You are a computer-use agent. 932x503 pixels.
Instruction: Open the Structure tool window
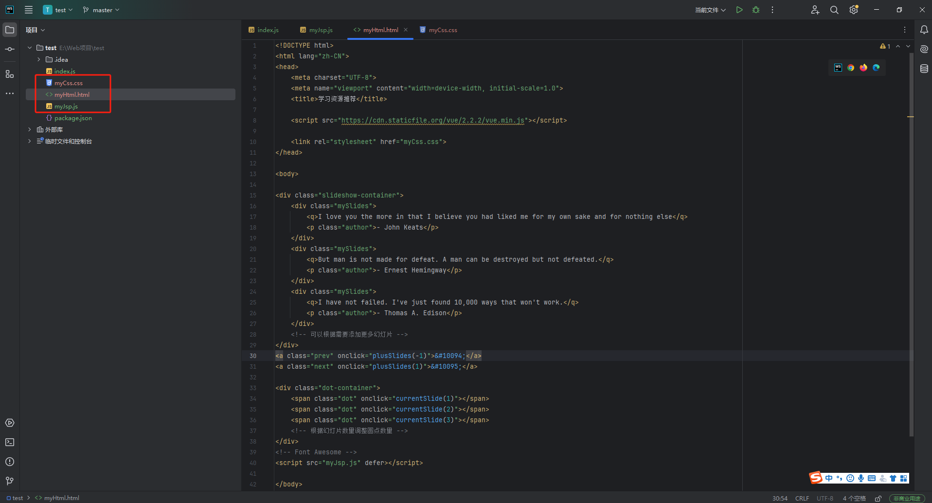click(10, 74)
